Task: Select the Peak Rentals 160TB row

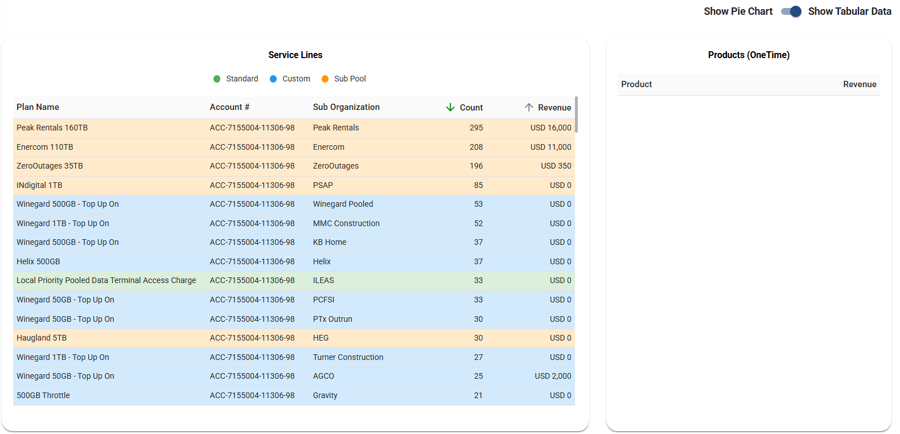Action: click(52, 128)
